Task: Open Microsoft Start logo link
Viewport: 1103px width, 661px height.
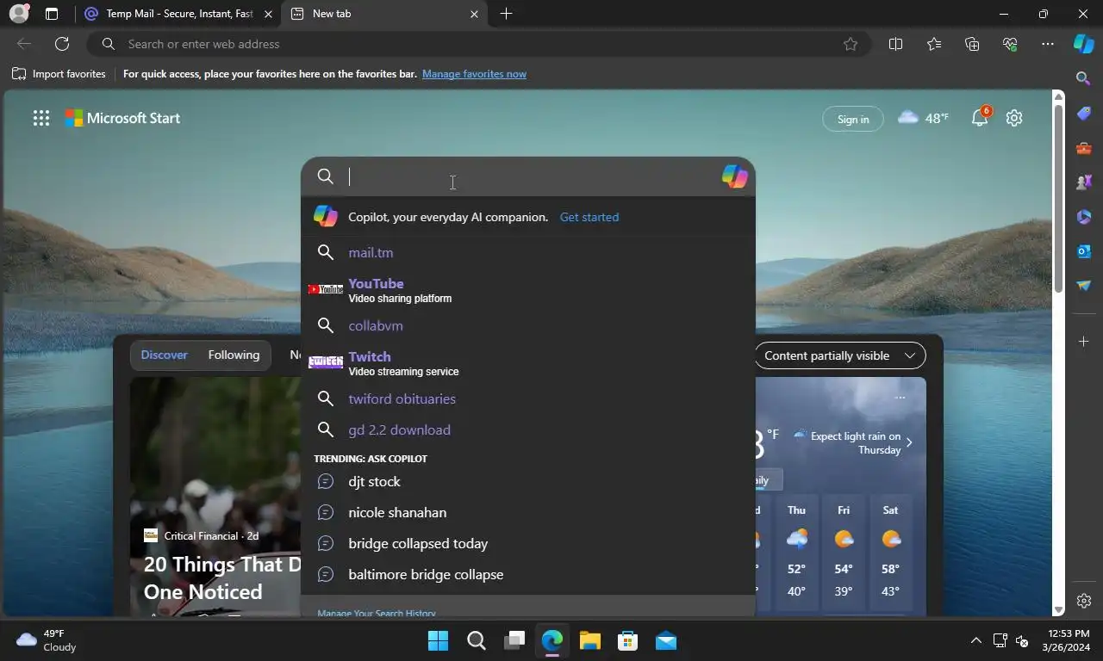Action: tap(123, 118)
